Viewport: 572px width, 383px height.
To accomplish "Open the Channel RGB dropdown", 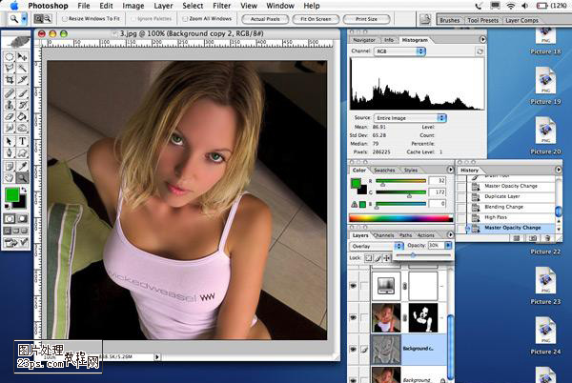I will [399, 51].
